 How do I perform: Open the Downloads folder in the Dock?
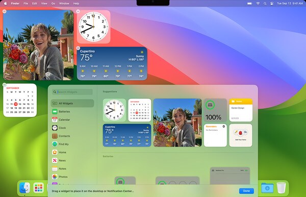(267, 188)
